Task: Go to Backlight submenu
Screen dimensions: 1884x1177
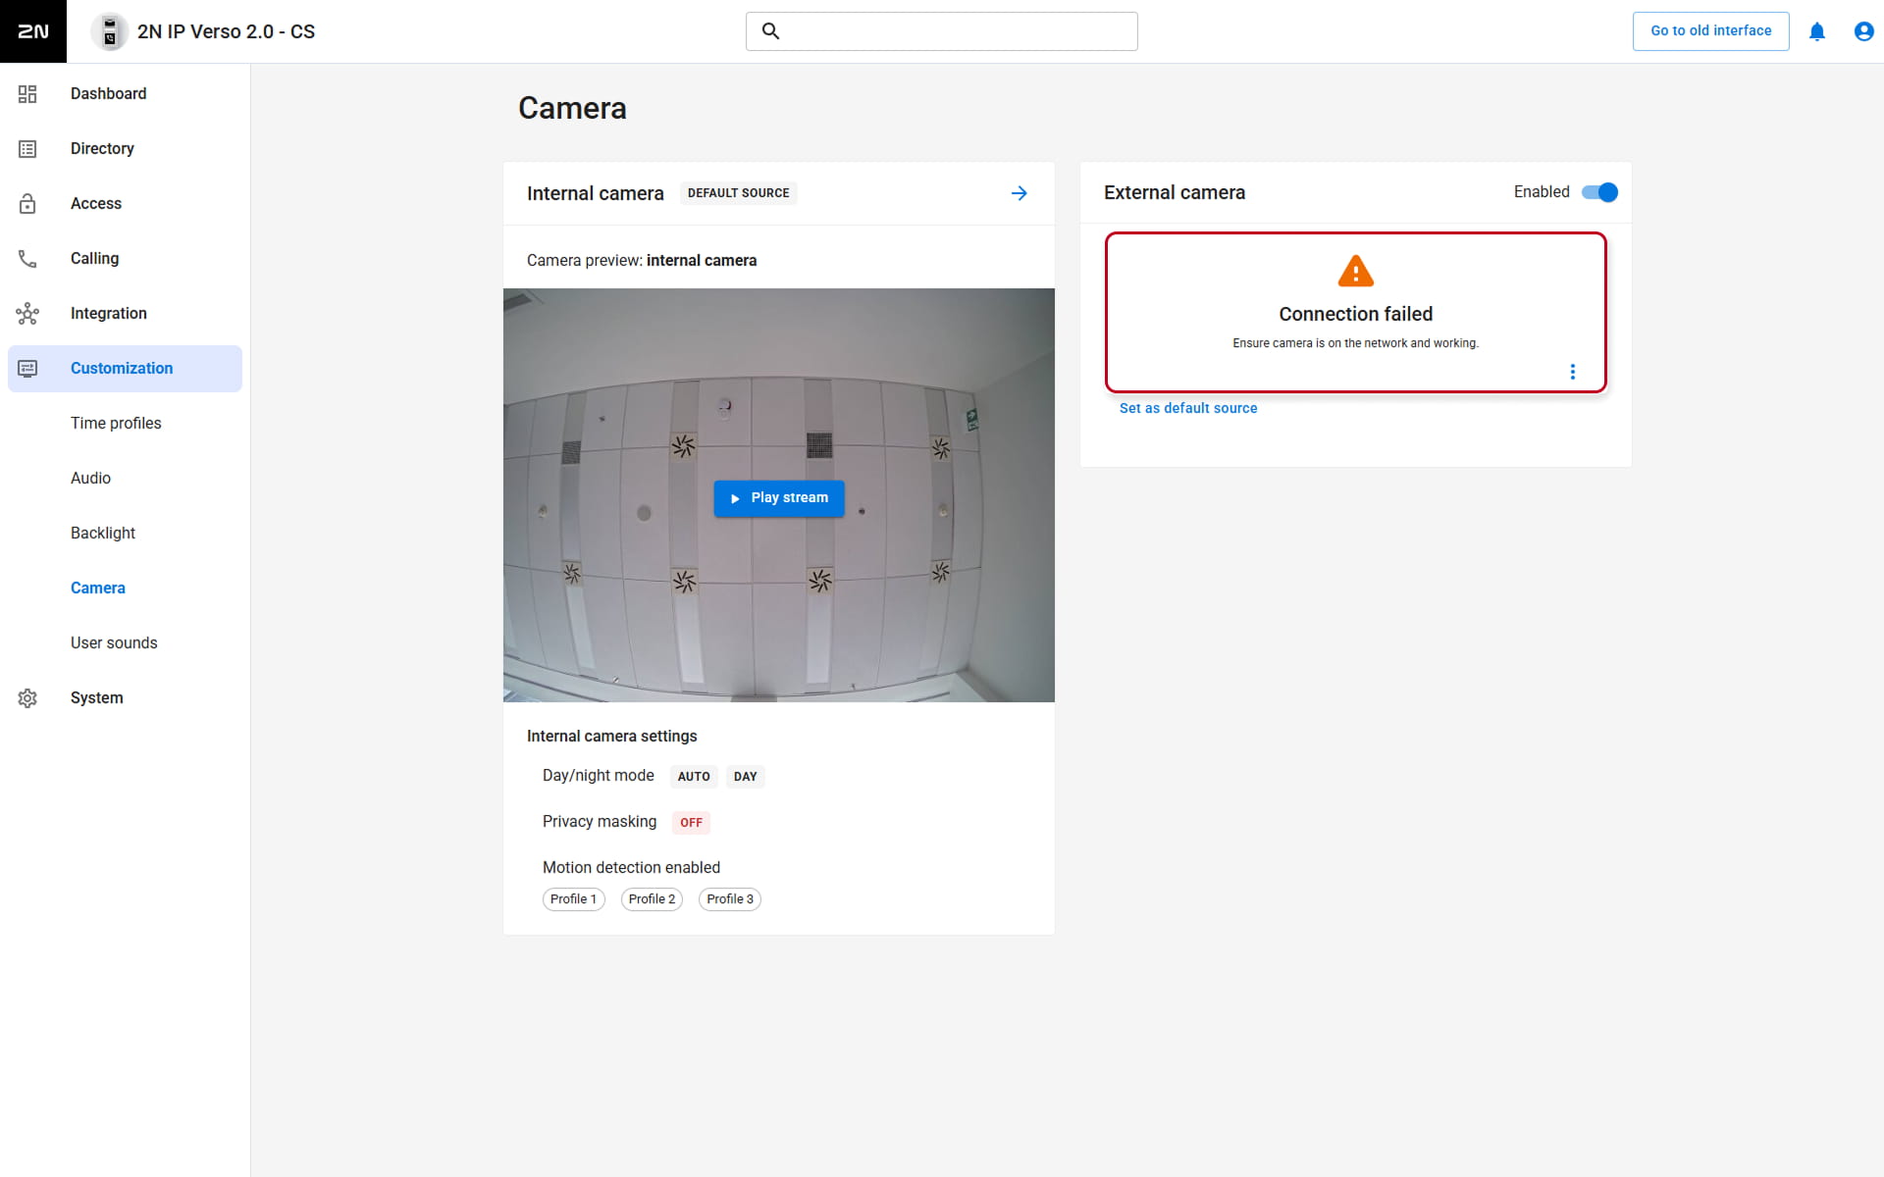Action: coord(103,534)
